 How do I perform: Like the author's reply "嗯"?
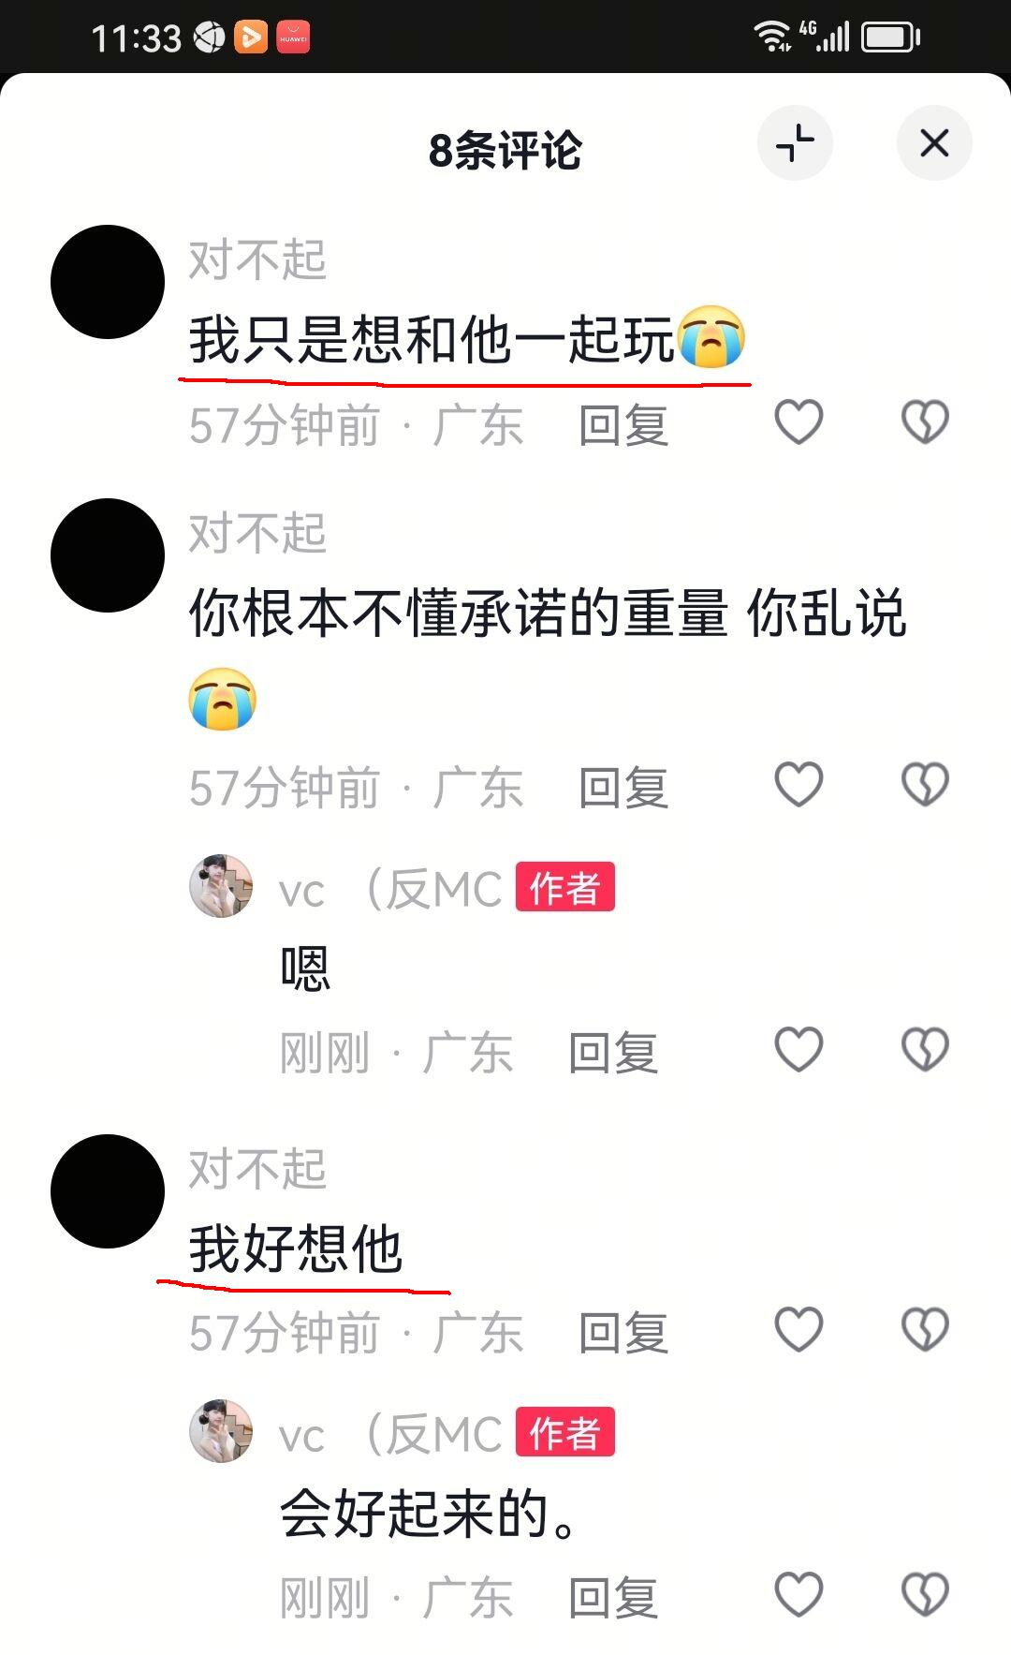click(x=799, y=1049)
